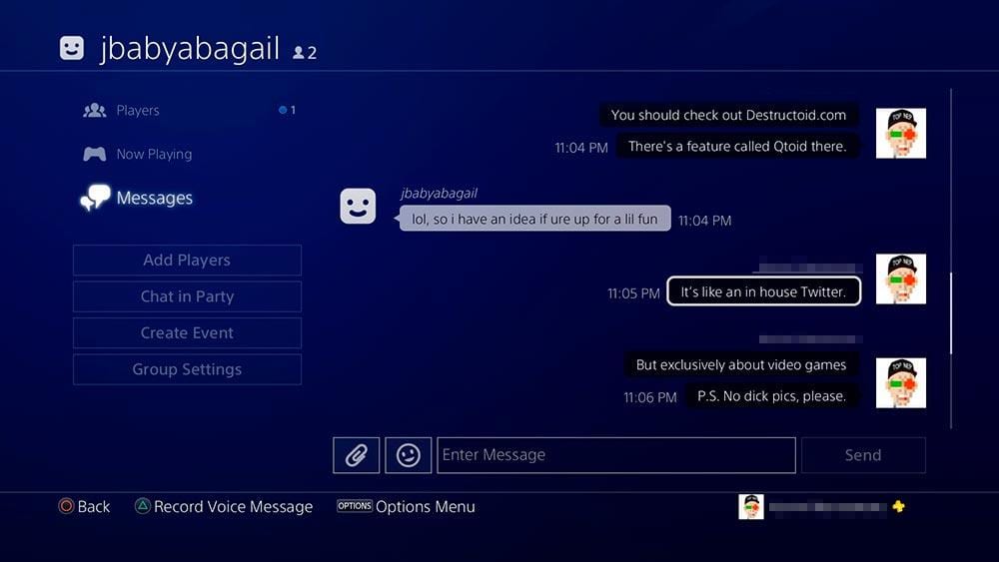Click the avatar next to the Destructoid.com message
The image size is (999, 562).
pyautogui.click(x=901, y=133)
